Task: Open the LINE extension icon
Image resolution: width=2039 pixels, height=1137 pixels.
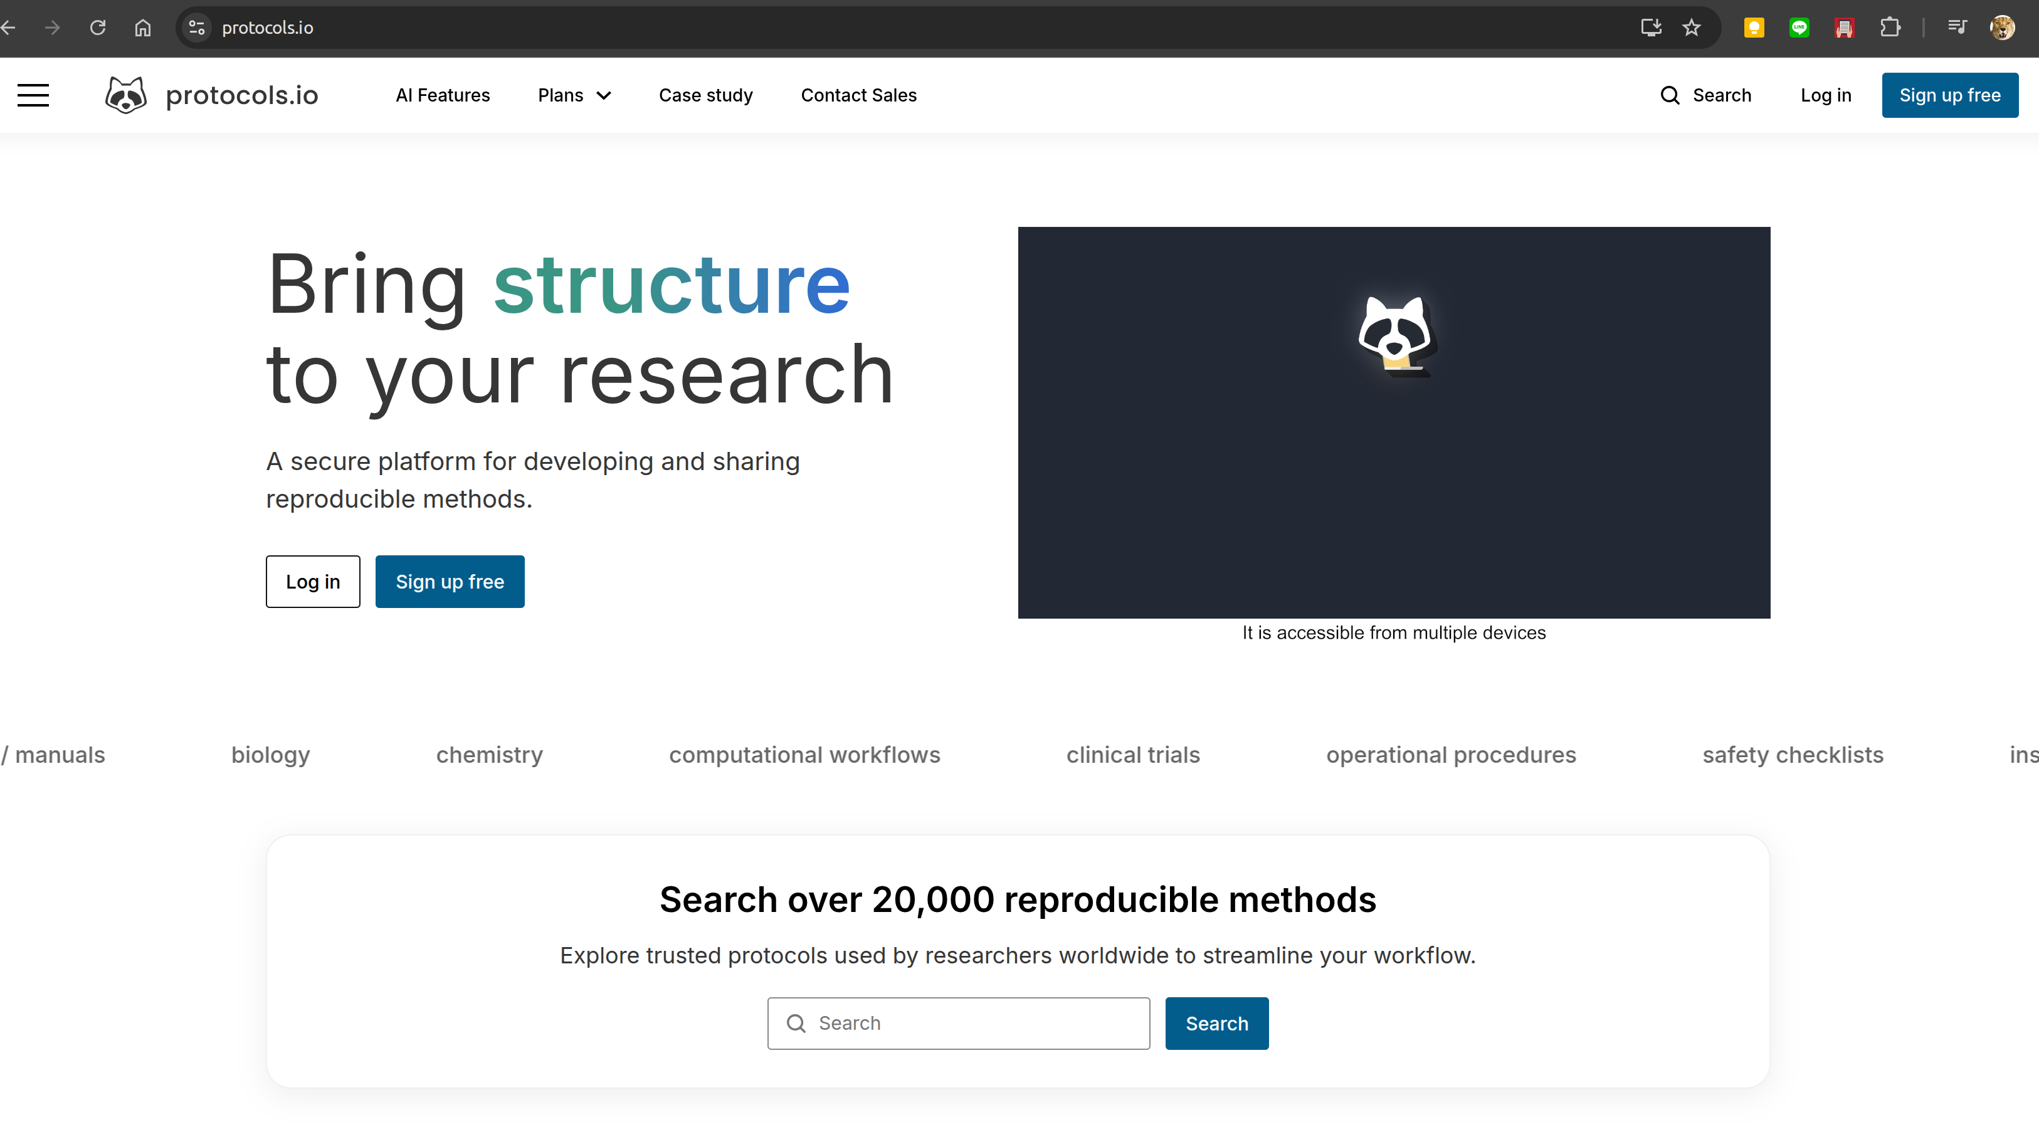Action: click(x=1799, y=28)
